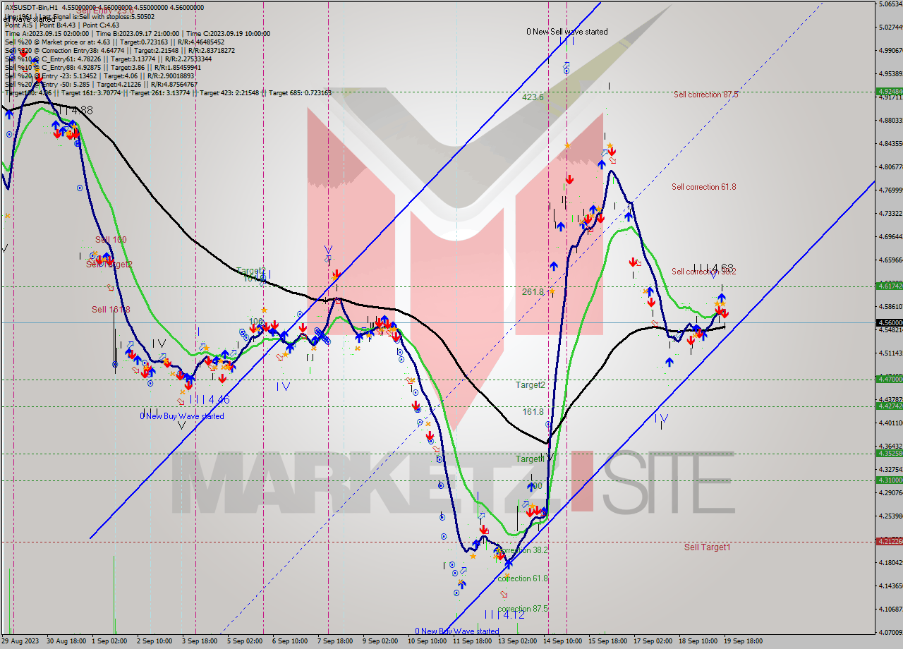Click '14 Sep 10:00' on the time axis

pyautogui.click(x=563, y=641)
